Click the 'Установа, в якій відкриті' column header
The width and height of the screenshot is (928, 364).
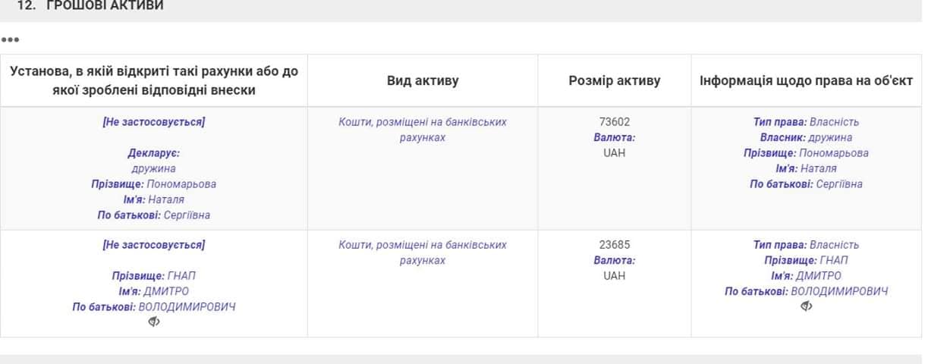(154, 80)
